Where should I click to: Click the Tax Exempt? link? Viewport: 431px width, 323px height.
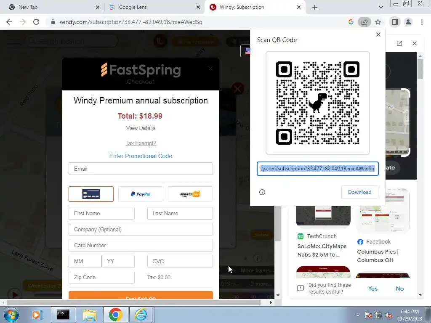pos(141,143)
